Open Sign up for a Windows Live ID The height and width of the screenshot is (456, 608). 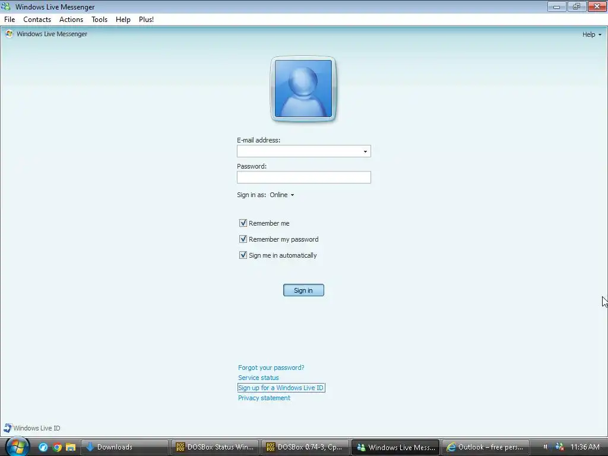pos(281,387)
